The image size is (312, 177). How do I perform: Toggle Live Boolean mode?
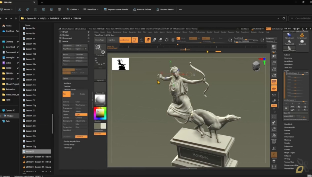click(125, 40)
